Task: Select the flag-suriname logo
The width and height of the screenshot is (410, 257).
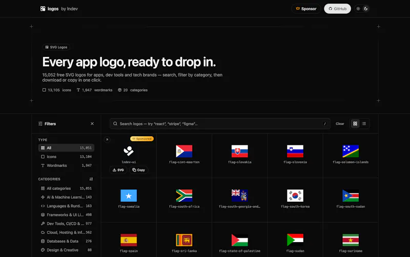Action: 351,240
